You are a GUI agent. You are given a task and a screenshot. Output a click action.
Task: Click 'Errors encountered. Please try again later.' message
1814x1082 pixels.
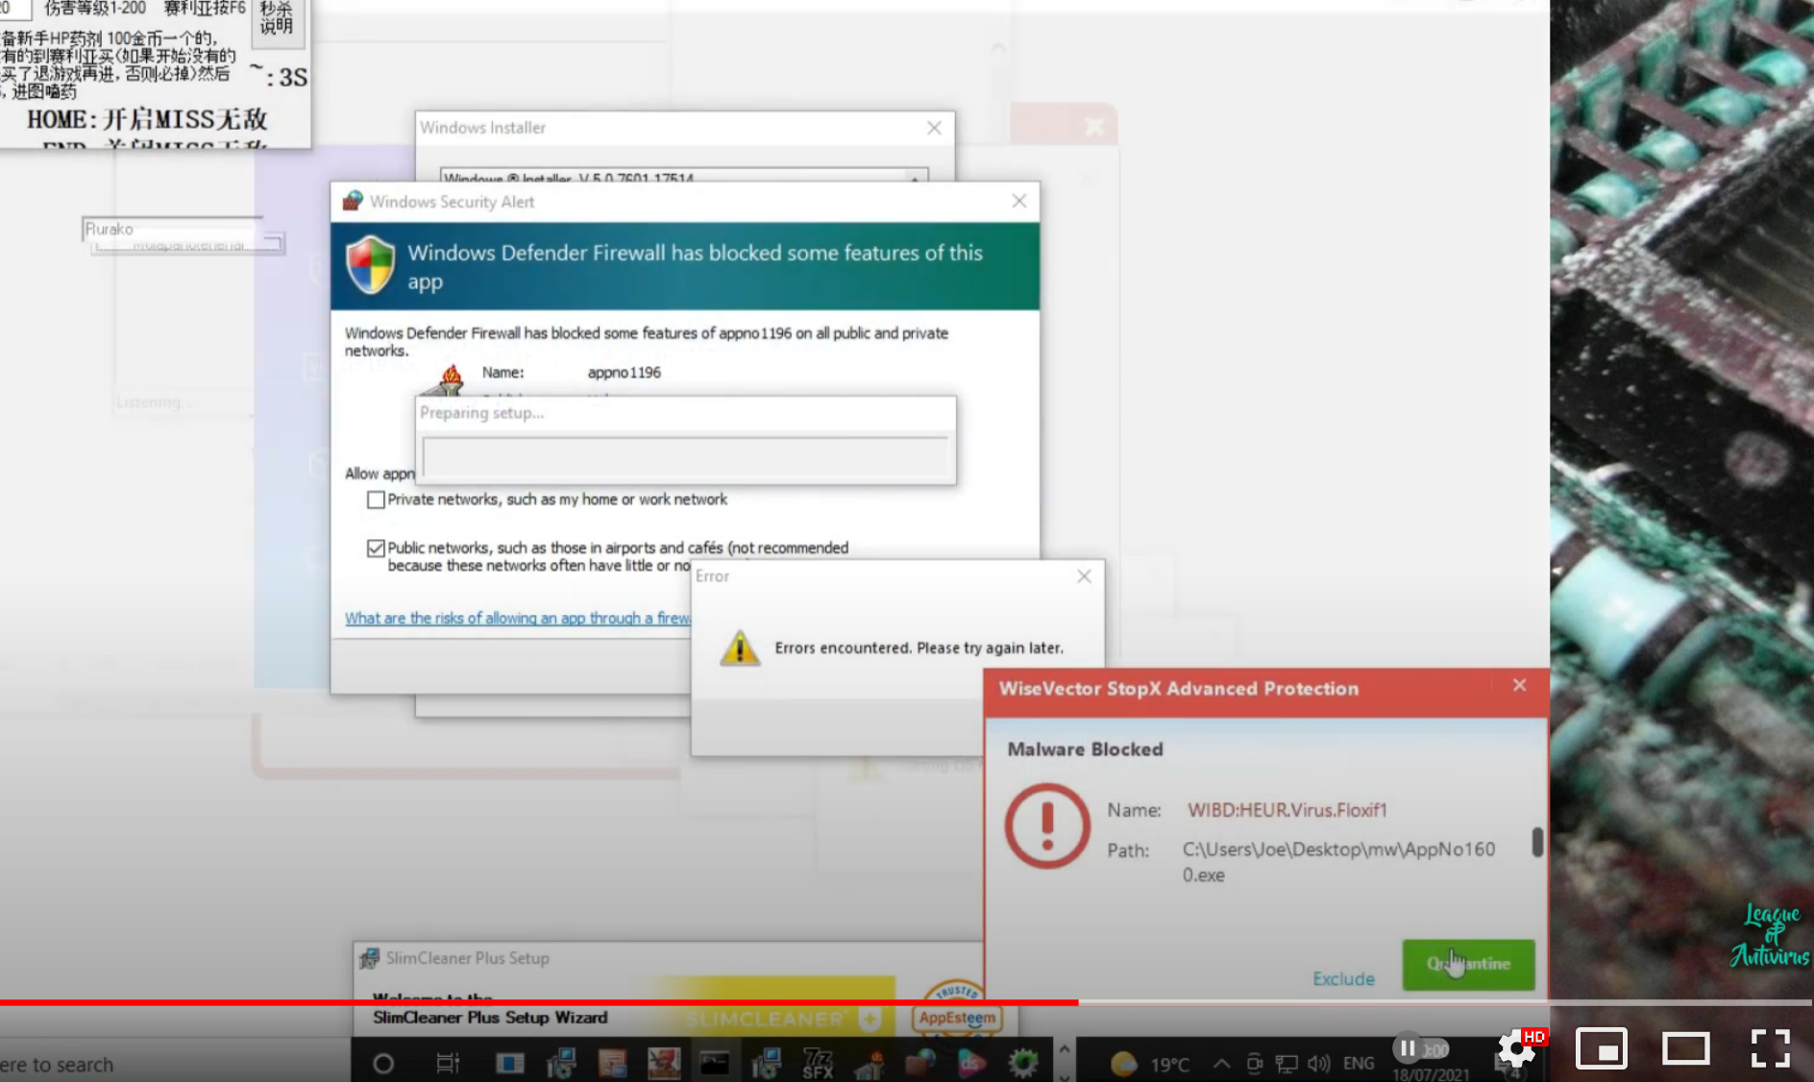click(x=919, y=648)
